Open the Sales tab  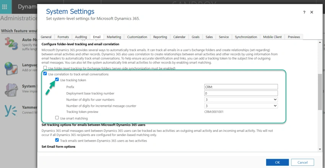tap(209, 37)
